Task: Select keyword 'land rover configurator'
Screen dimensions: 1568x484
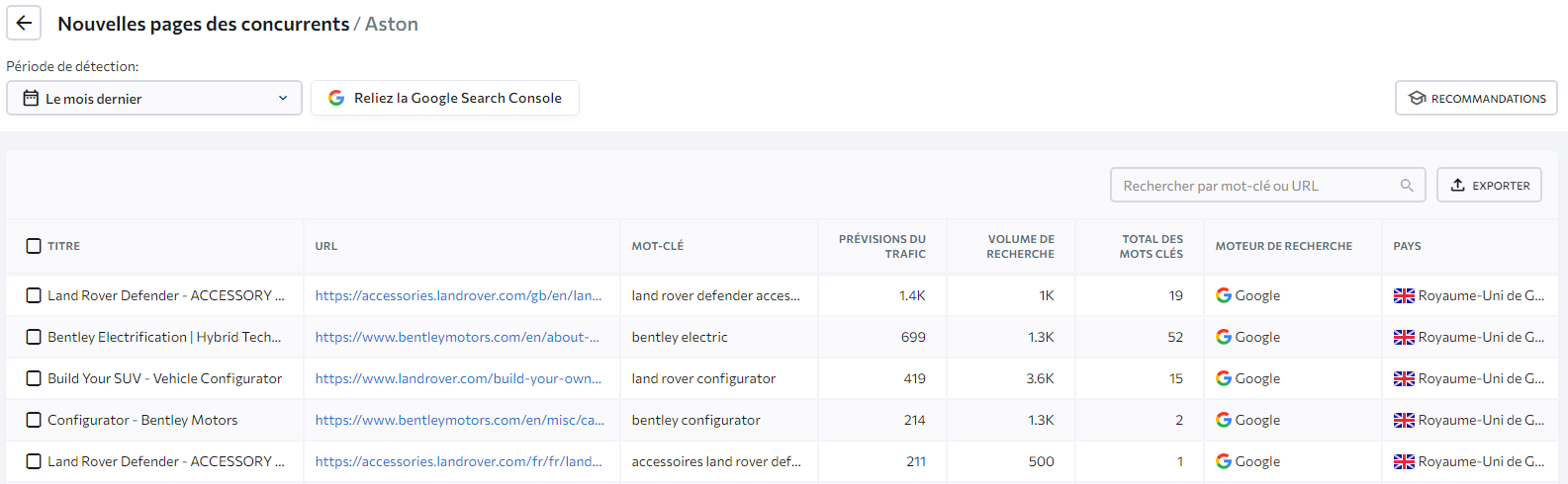Action: point(703,378)
